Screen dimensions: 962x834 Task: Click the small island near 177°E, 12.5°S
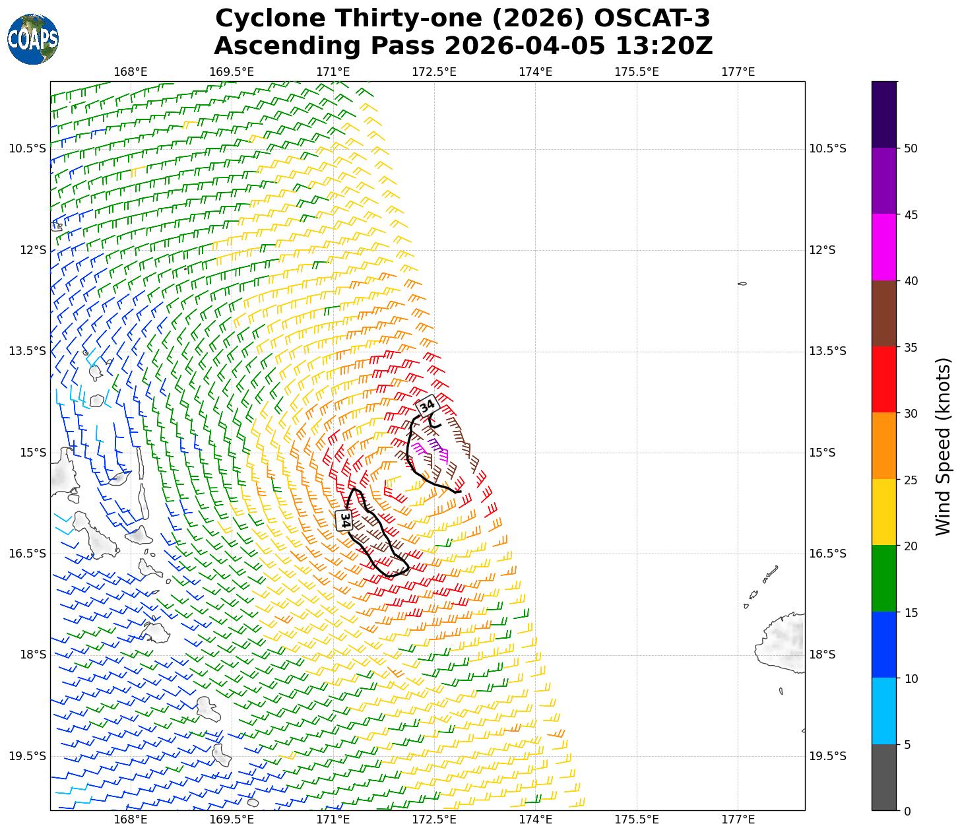742,284
